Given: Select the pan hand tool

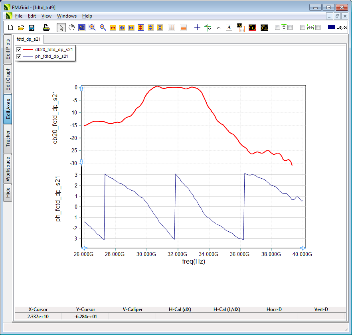Looking at the screenshot, I should [x=72, y=28].
